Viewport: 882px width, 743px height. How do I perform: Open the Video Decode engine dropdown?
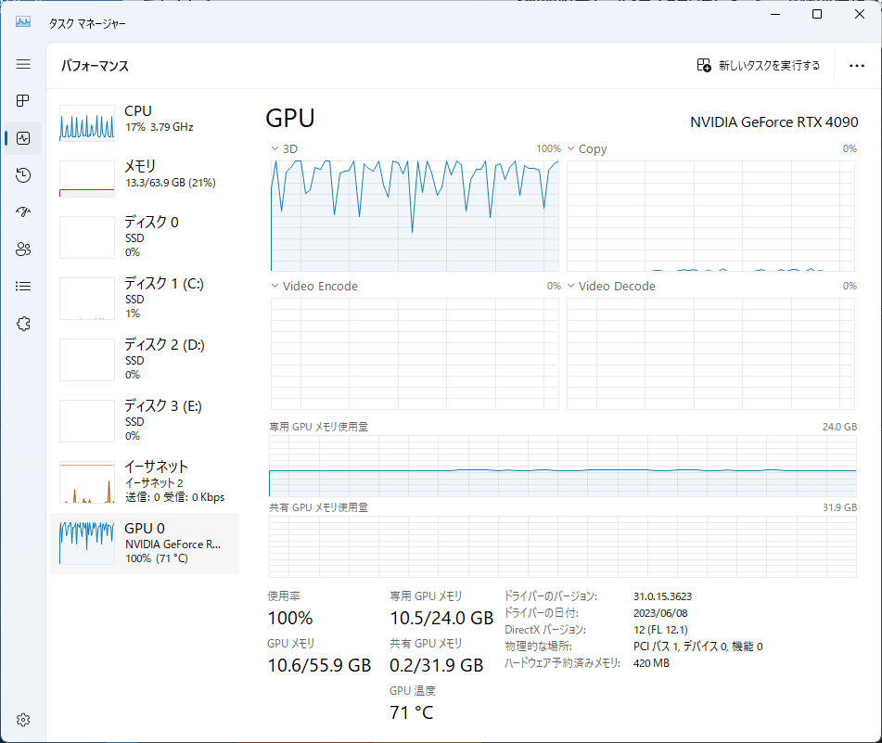(570, 286)
